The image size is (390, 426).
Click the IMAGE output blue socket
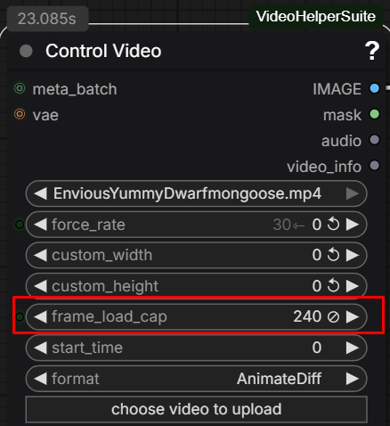coord(375,88)
